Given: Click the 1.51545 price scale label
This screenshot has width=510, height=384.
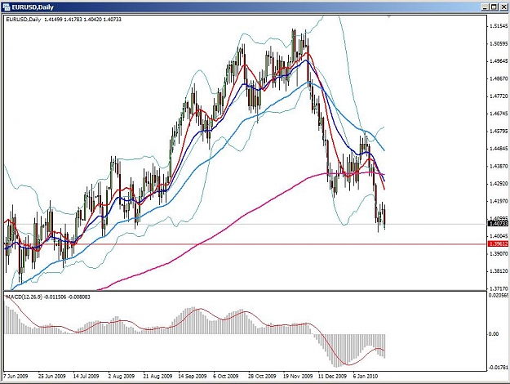Looking at the screenshot, I should tap(499, 26).
